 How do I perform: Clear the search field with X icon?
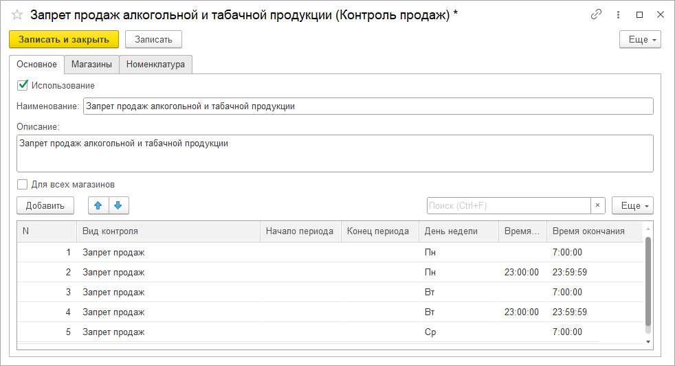(x=598, y=205)
